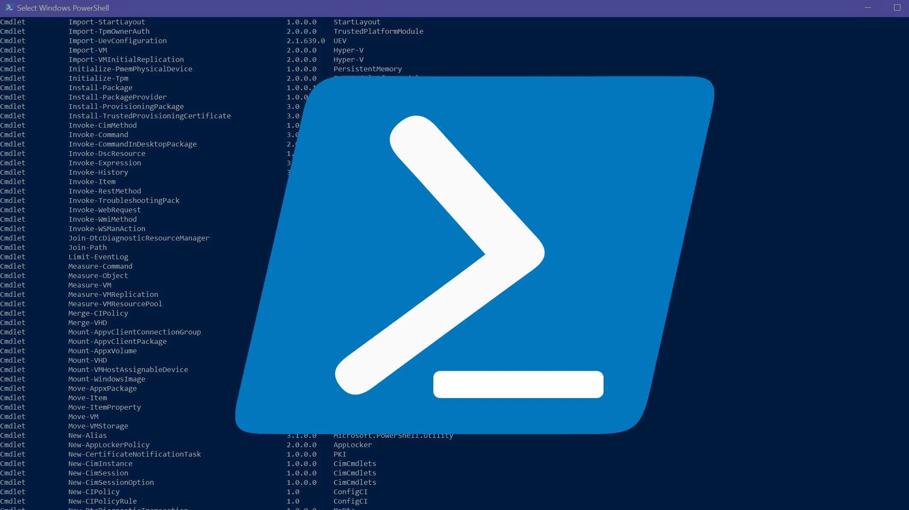Click the PersistentMemory module name

[x=368, y=69]
